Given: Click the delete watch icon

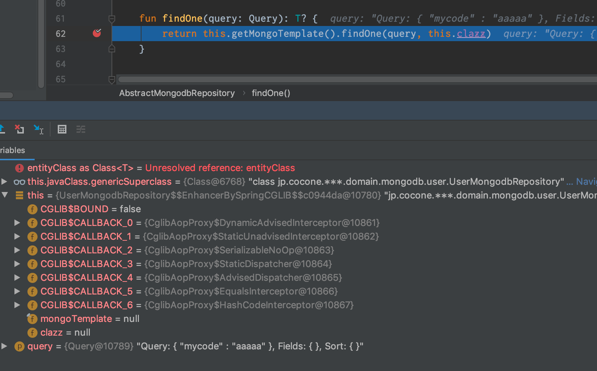Looking at the screenshot, I should click(19, 129).
